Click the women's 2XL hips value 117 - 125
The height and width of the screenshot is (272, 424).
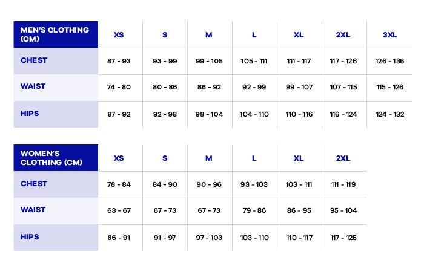pyautogui.click(x=343, y=238)
